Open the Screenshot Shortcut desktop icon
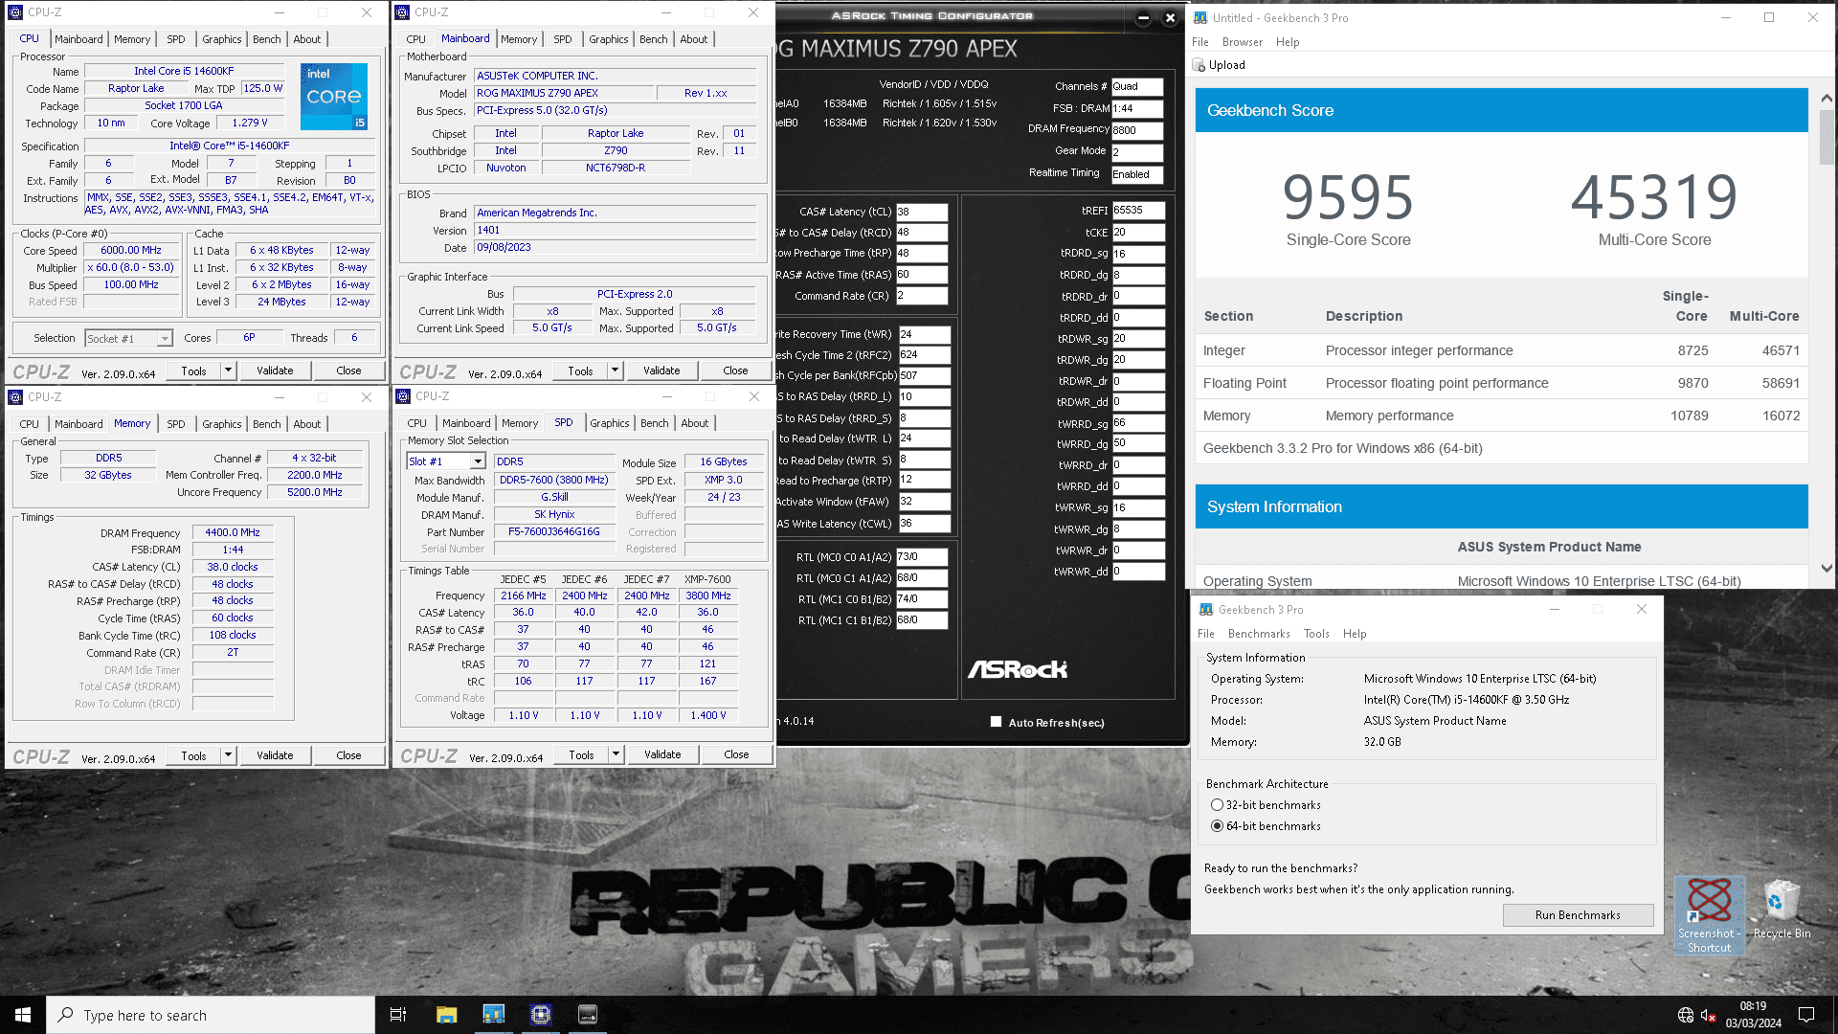This screenshot has height=1034, width=1838. (1710, 915)
